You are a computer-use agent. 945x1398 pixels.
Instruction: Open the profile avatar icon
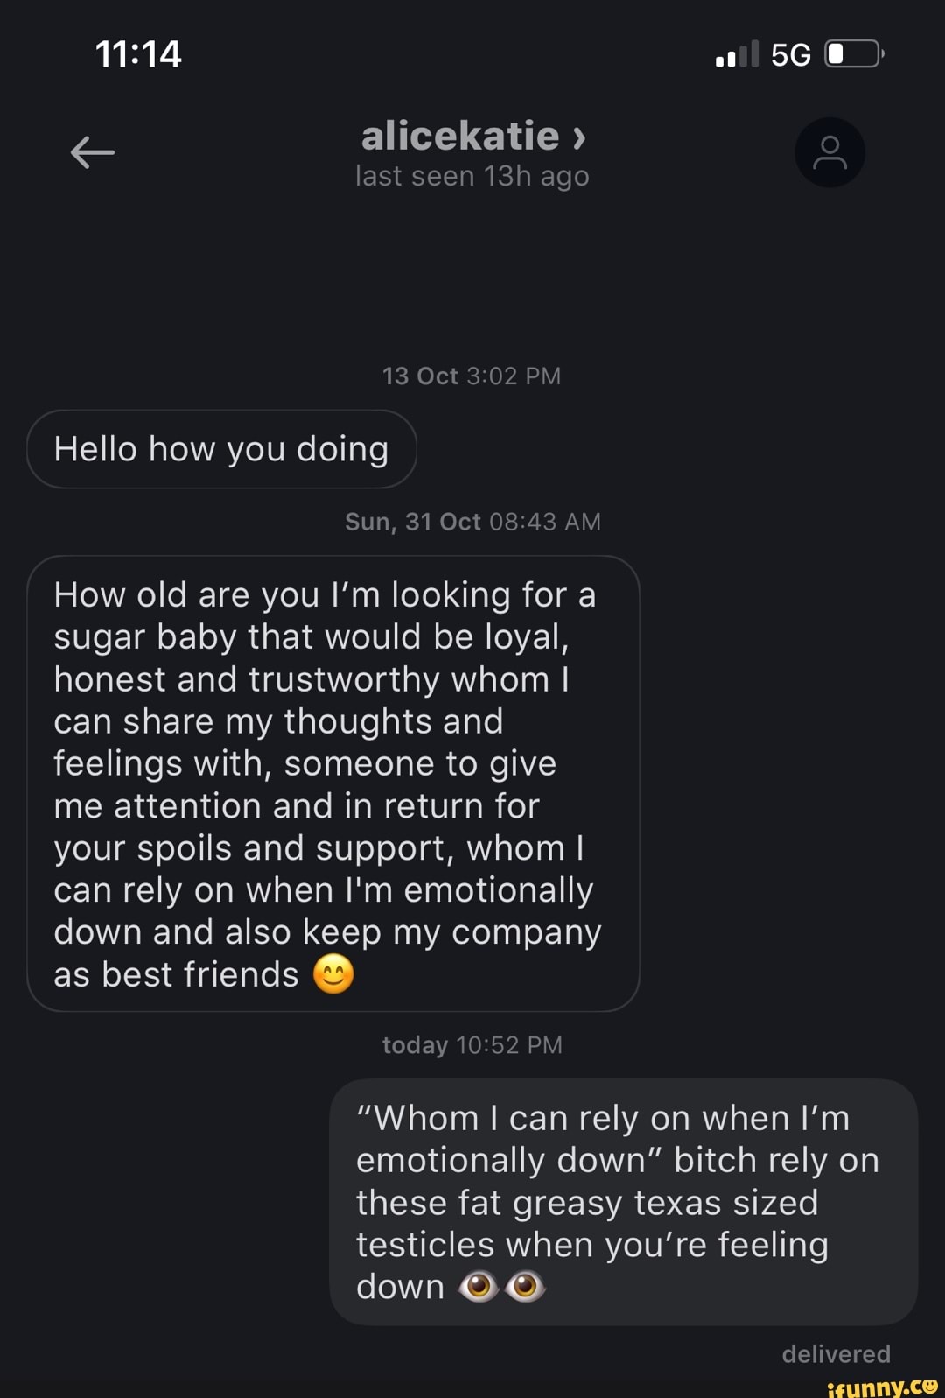(x=829, y=152)
